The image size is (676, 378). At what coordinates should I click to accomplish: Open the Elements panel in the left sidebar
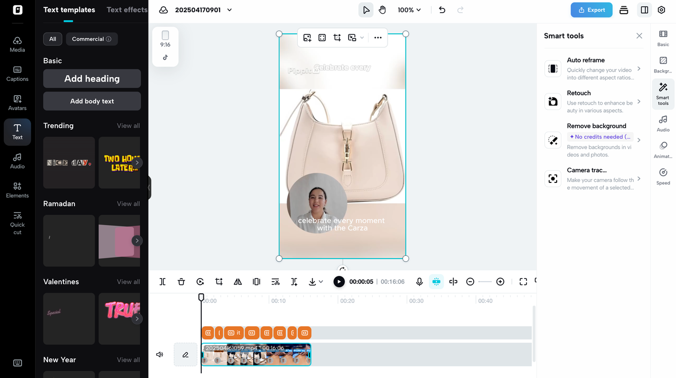[x=17, y=189]
